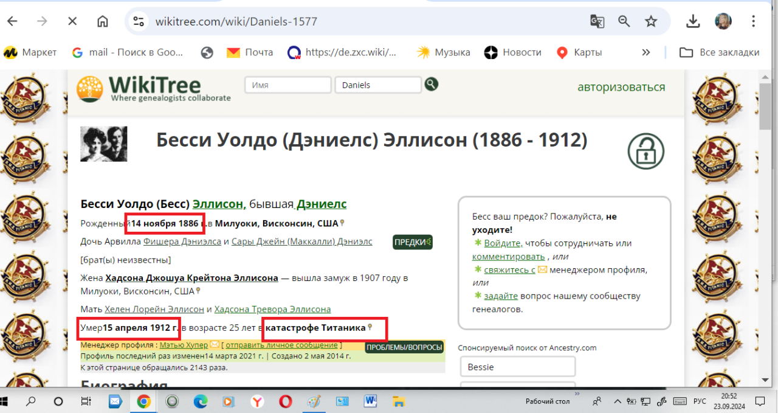Click the envelope icon next to Мэтью Хупер

[215, 345]
